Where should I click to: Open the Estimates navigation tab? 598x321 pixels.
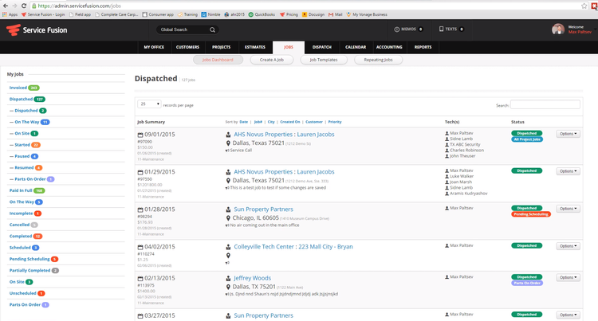[x=254, y=47]
